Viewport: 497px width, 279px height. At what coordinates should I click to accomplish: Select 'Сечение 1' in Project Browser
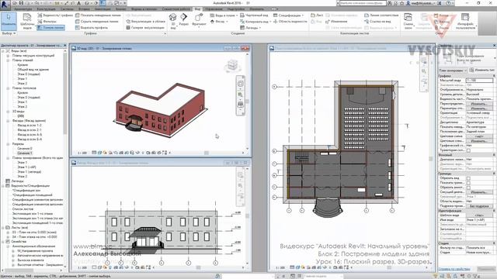[25, 153]
